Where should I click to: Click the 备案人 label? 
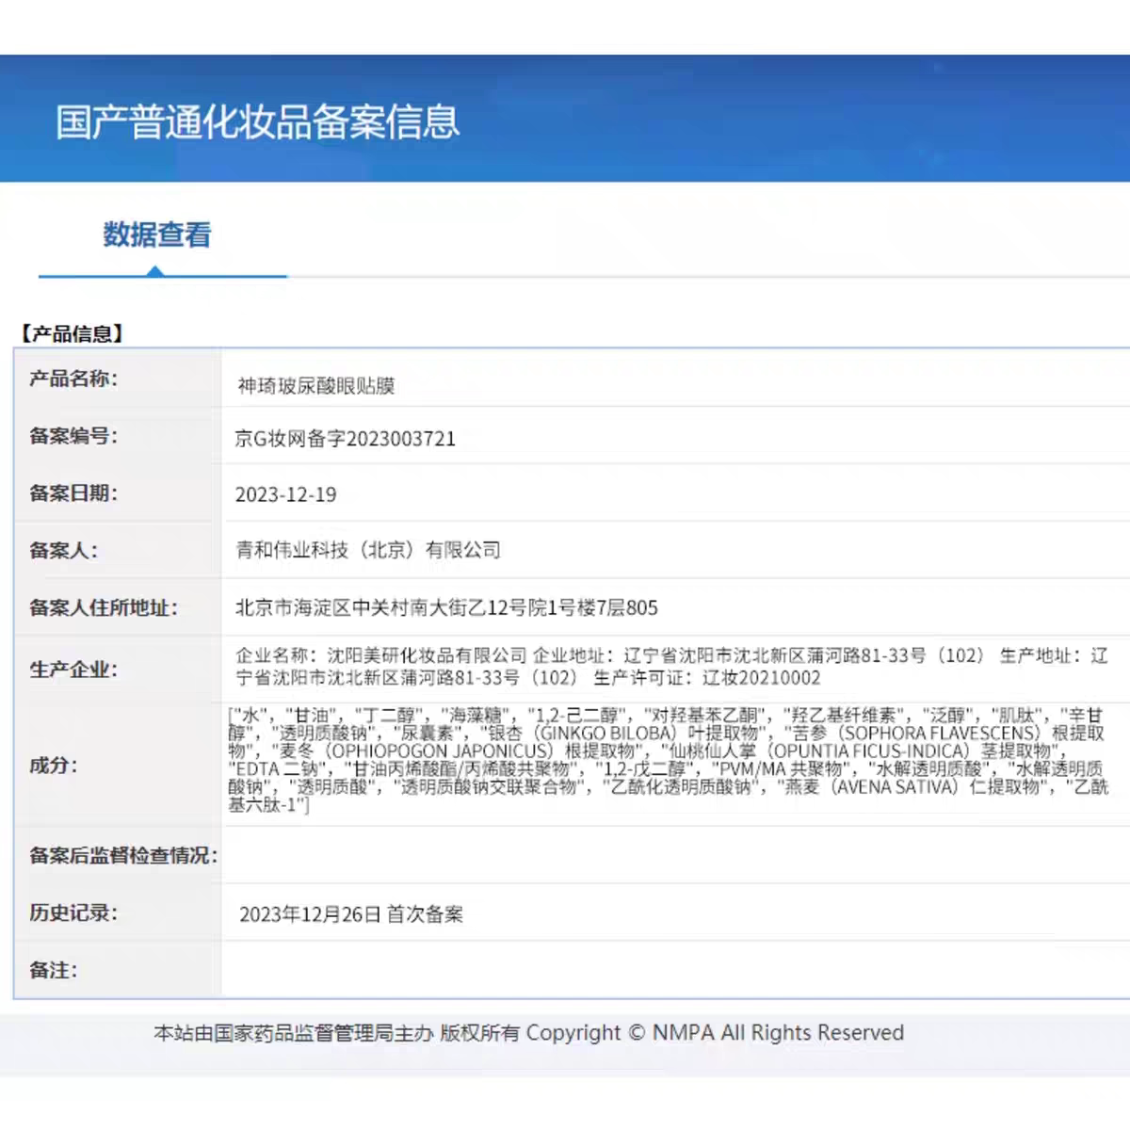[63, 551]
